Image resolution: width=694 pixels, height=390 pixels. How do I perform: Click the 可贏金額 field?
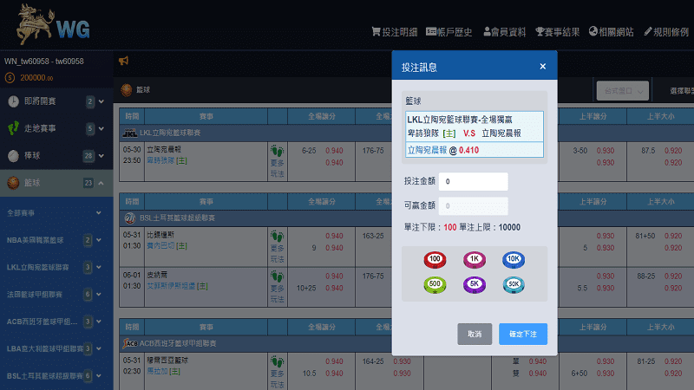click(x=473, y=205)
